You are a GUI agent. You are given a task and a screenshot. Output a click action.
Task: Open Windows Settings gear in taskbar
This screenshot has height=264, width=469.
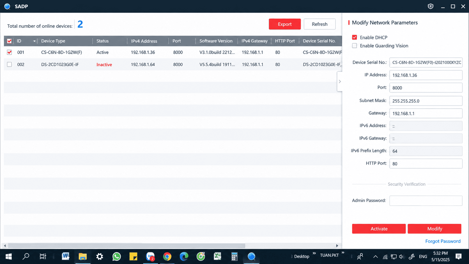tap(100, 256)
